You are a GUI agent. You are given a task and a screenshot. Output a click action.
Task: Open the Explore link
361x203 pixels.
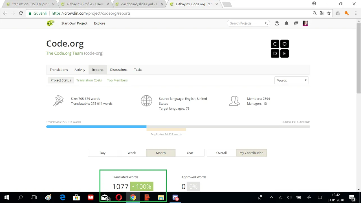pyautogui.click(x=100, y=23)
